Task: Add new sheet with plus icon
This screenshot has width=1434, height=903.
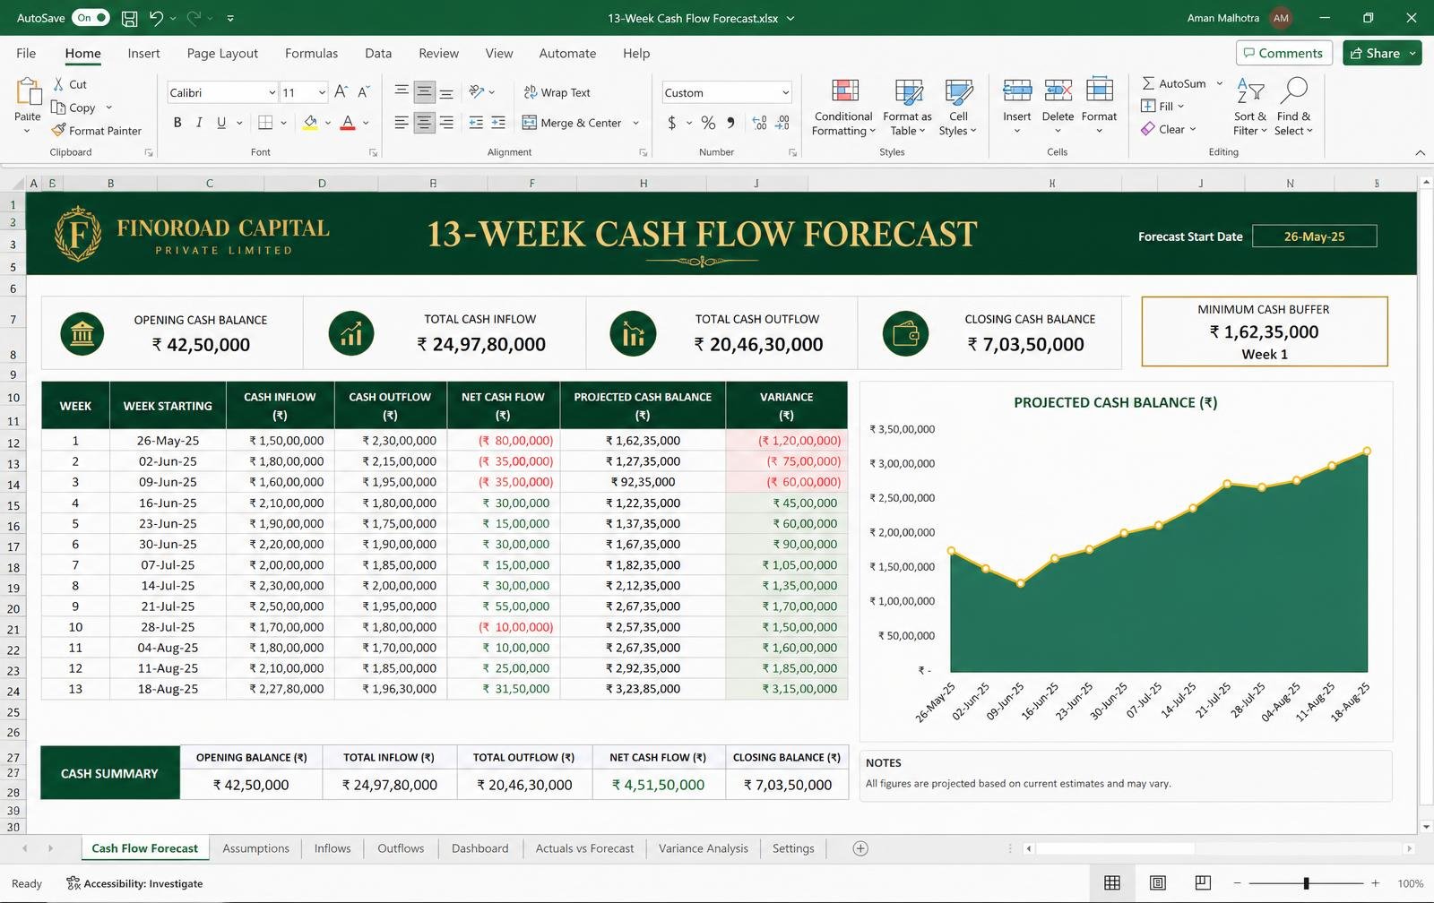Action: click(x=860, y=848)
